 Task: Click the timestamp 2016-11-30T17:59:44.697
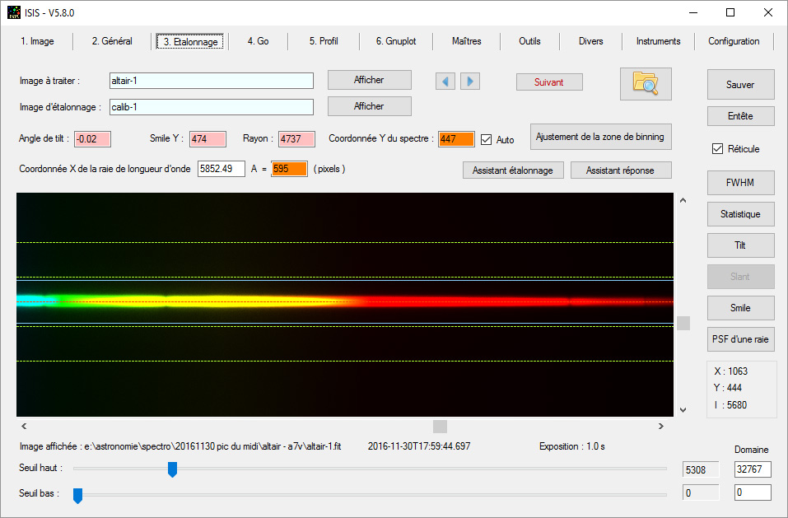pyautogui.click(x=419, y=446)
